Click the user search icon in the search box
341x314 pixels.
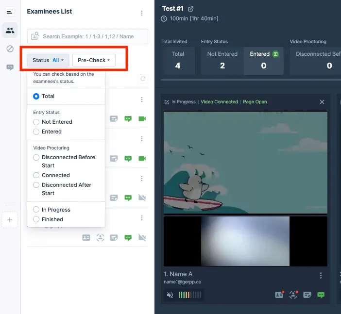tap(35, 36)
